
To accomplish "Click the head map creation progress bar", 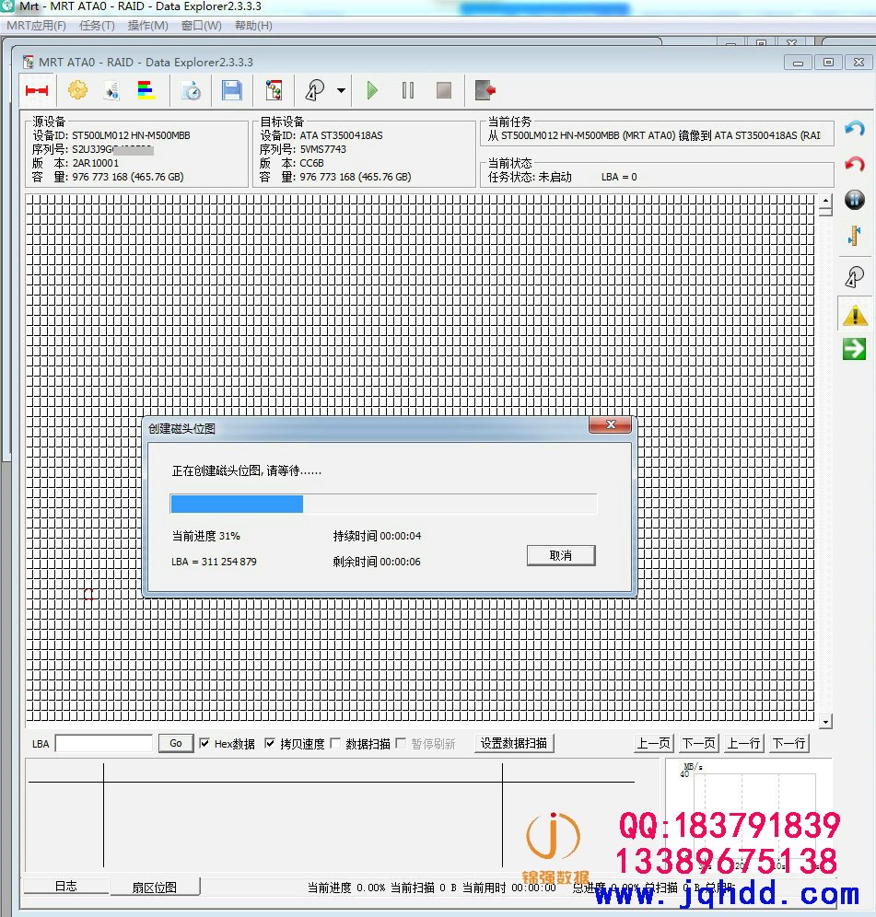I will (384, 504).
